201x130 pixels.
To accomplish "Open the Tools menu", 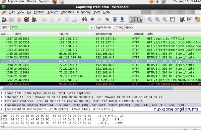I will (97, 12).
